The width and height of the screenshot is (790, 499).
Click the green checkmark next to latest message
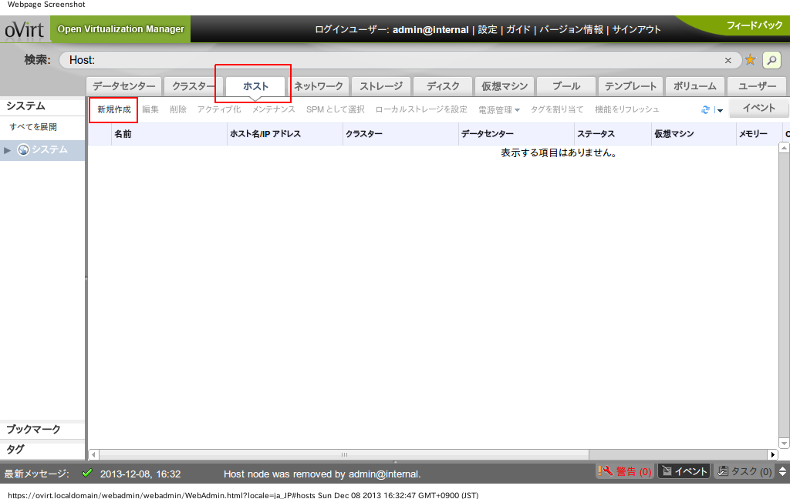pos(87,474)
